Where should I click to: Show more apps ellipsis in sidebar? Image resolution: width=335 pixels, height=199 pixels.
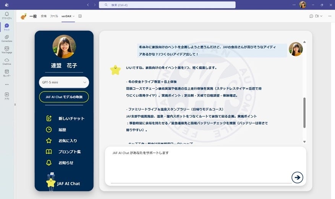click(x=7, y=84)
